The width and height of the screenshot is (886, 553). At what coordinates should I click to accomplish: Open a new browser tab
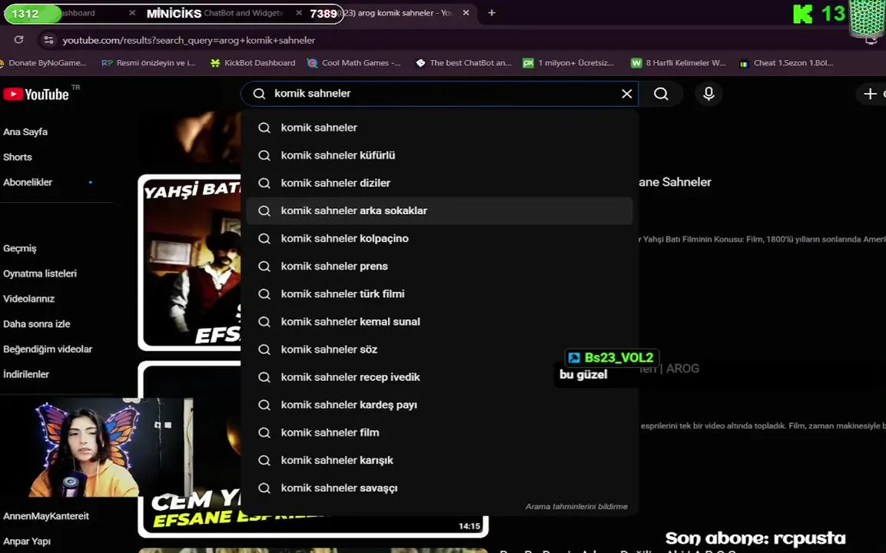pos(492,12)
